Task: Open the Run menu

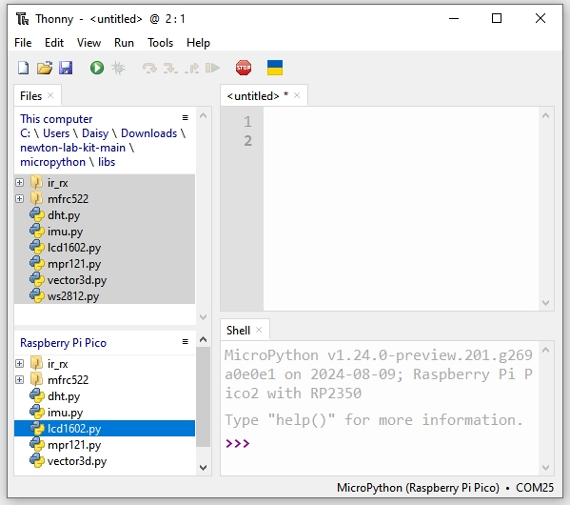Action: pos(124,43)
